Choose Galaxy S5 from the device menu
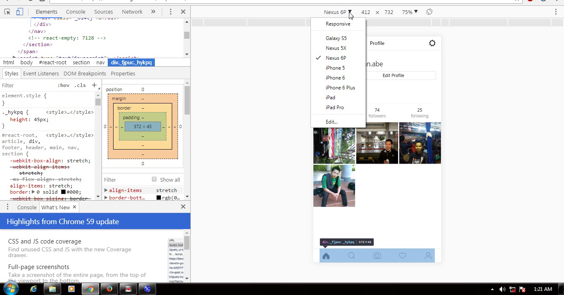564x295 pixels. click(x=338, y=38)
